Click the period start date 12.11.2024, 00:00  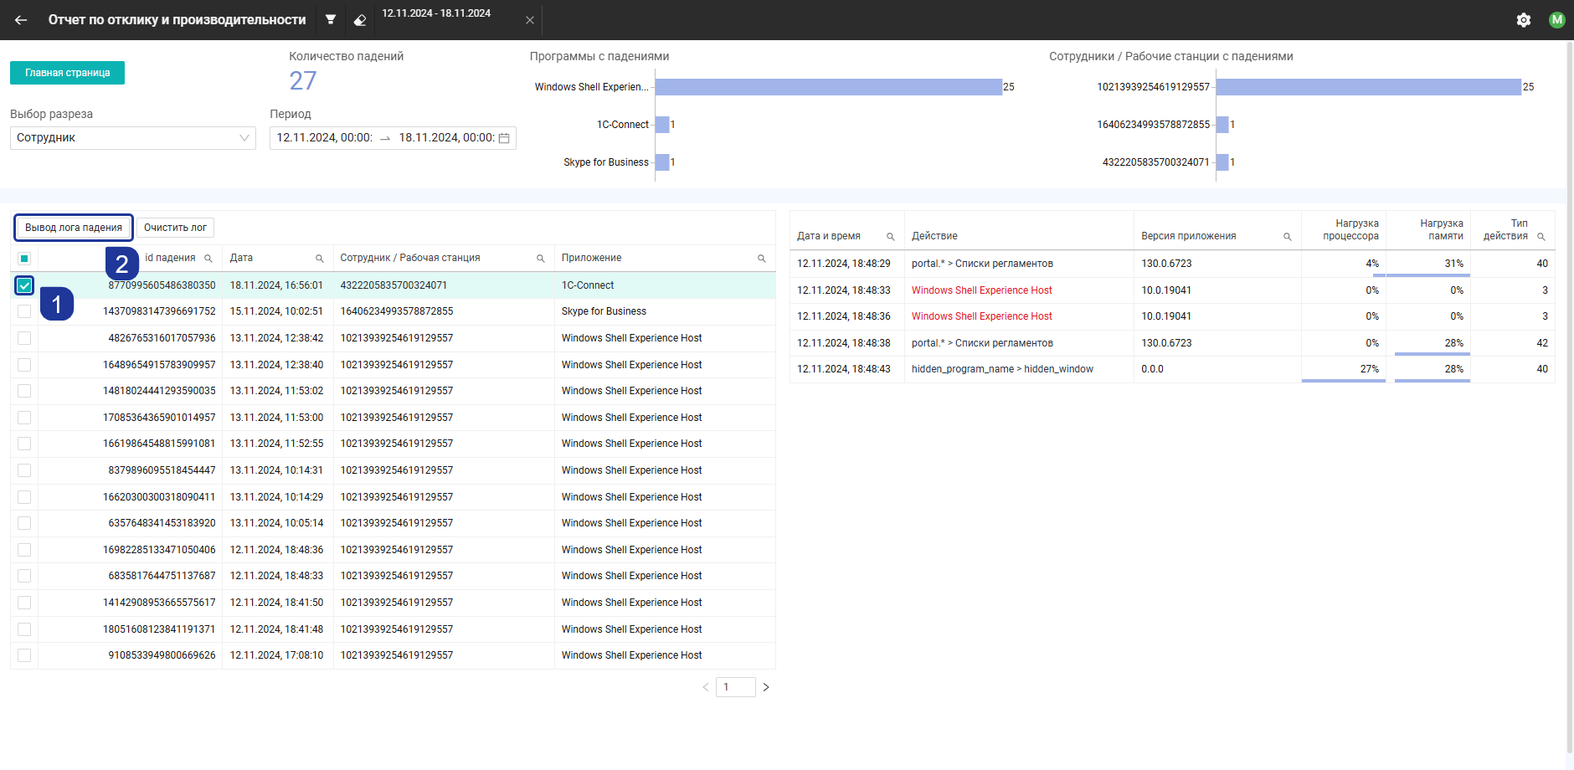[x=324, y=138]
